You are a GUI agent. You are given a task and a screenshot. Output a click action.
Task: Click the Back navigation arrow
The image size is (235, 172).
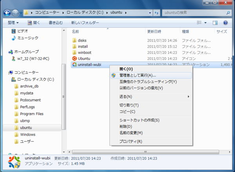pyautogui.click(x=7, y=13)
